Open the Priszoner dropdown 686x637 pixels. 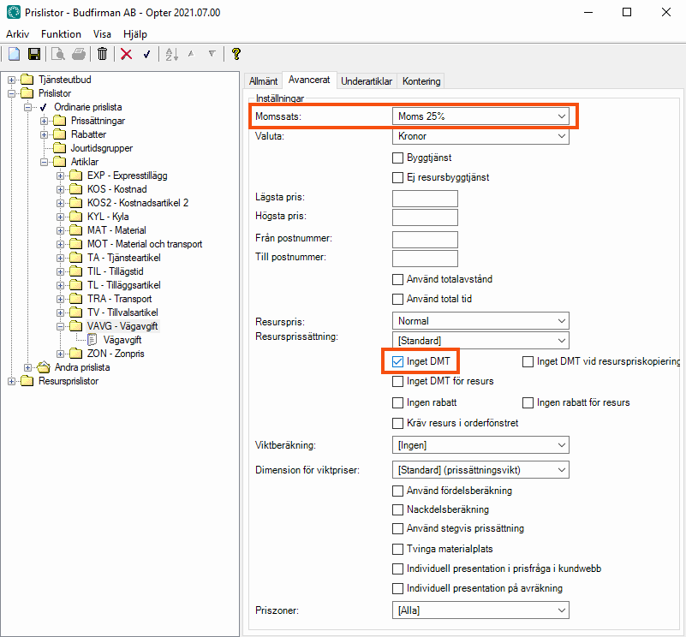click(x=480, y=610)
